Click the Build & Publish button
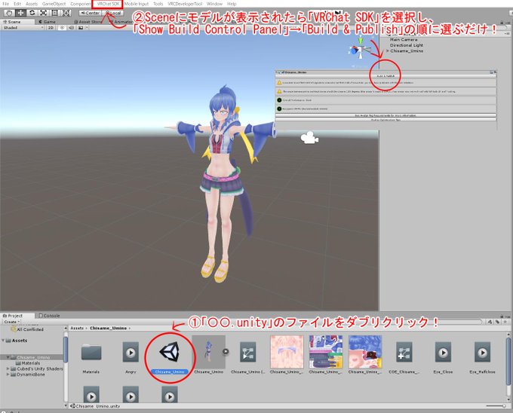Screen dimensions: 513x413 point(386,76)
